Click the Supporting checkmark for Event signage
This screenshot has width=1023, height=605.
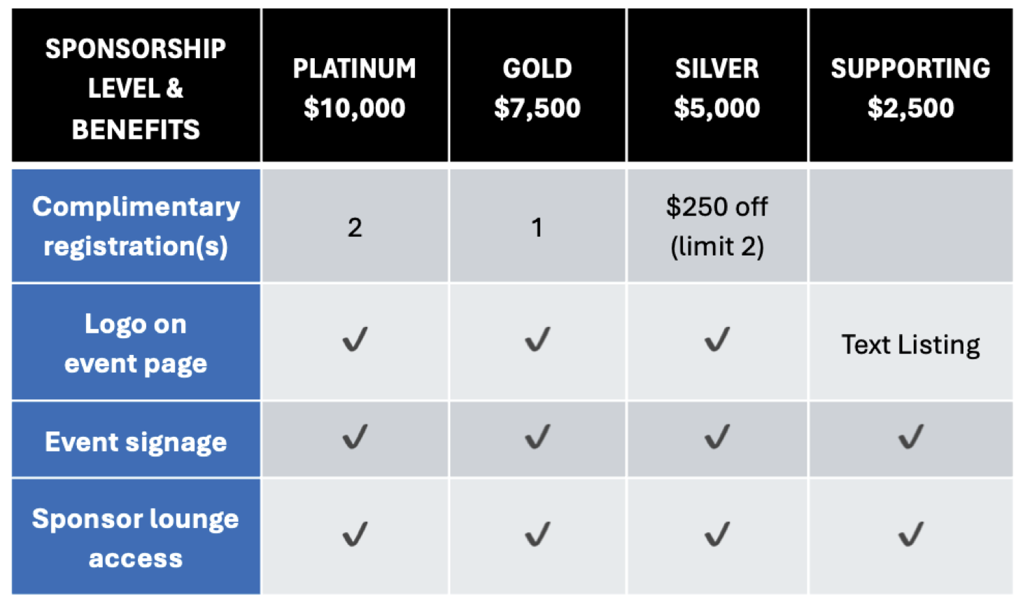[x=910, y=438]
